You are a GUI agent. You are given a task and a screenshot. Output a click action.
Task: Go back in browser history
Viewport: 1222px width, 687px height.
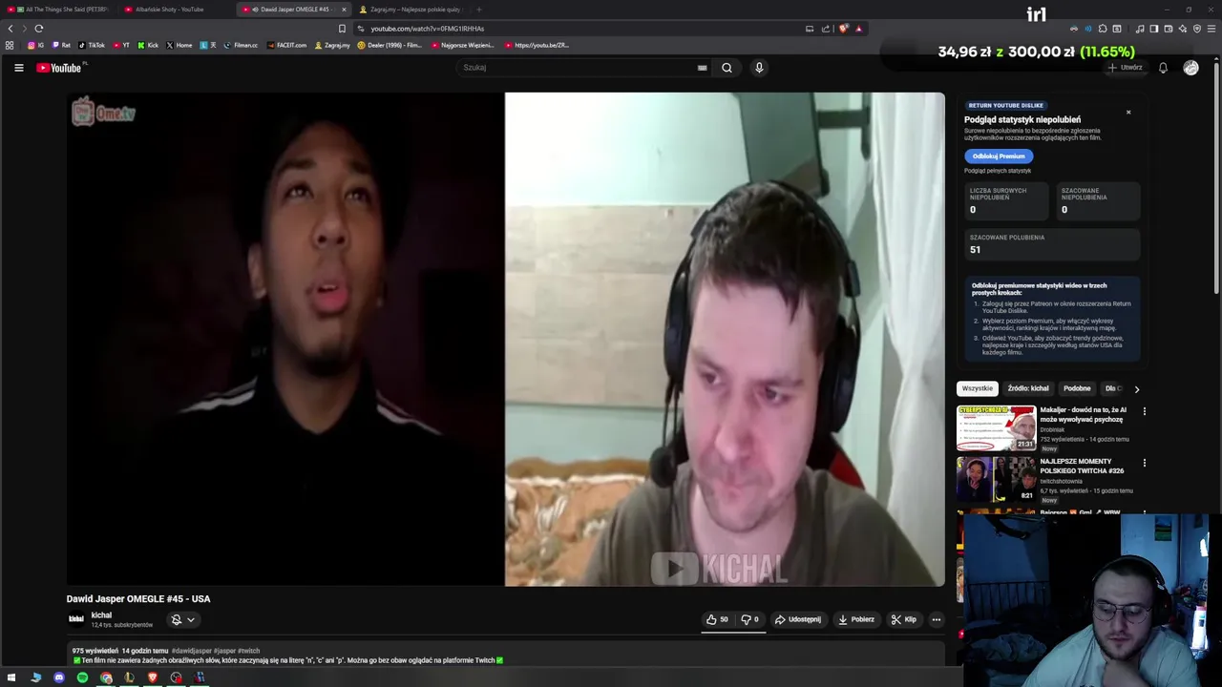(x=11, y=29)
